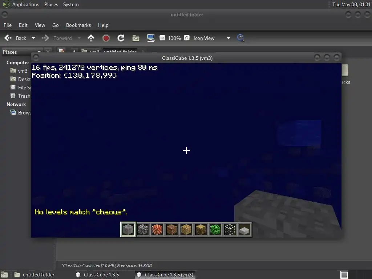Select the wooden planks block in hotbar
Image resolution: width=372 pixels, height=279 pixels.
coord(186,230)
